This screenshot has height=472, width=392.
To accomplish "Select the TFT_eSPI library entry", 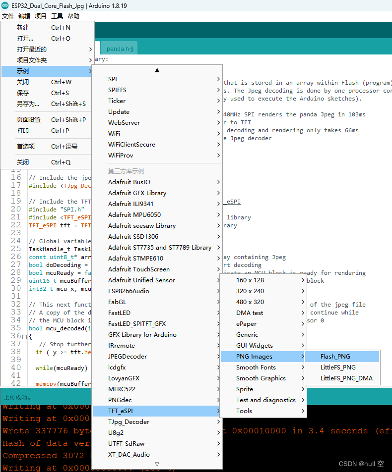I will coord(157,411).
